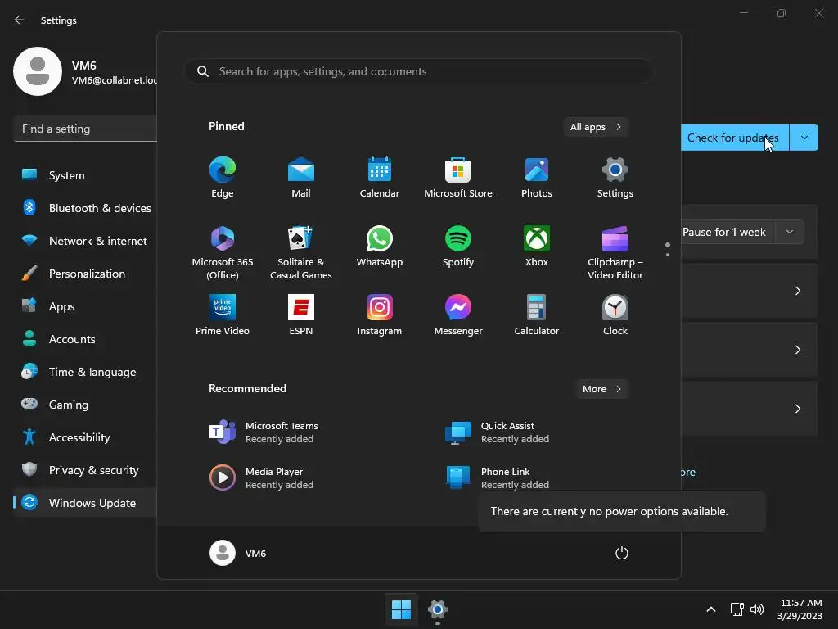The width and height of the screenshot is (838, 629).
Task: Click Check for updates in Settings
Action: click(735, 138)
